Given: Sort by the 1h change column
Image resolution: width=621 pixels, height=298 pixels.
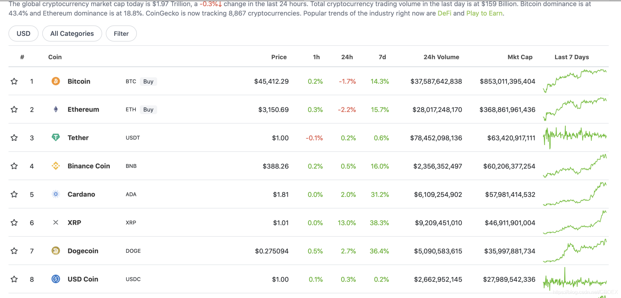Looking at the screenshot, I should [x=316, y=57].
